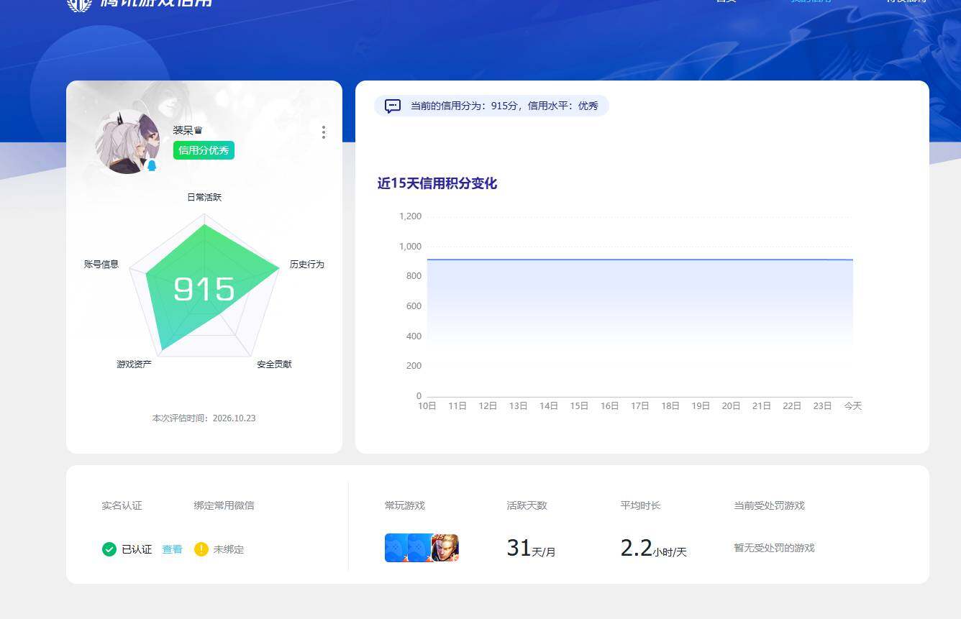
Task: Click the yellow warning icon beside 未绑定
Action: (x=201, y=549)
